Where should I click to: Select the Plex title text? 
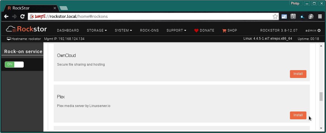61,97
